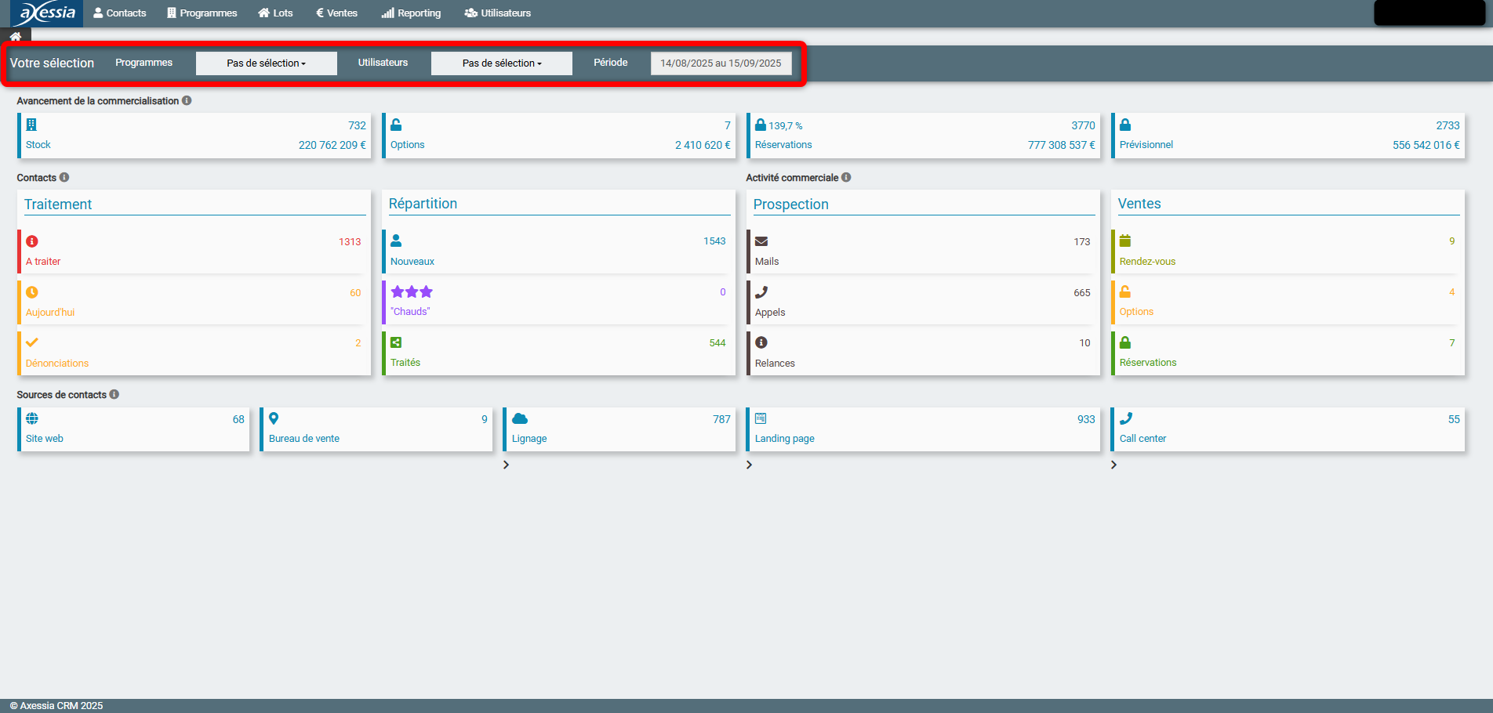The width and height of the screenshot is (1493, 713).
Task: Expand the chevron arrow below Call center card
Action: (1113, 465)
